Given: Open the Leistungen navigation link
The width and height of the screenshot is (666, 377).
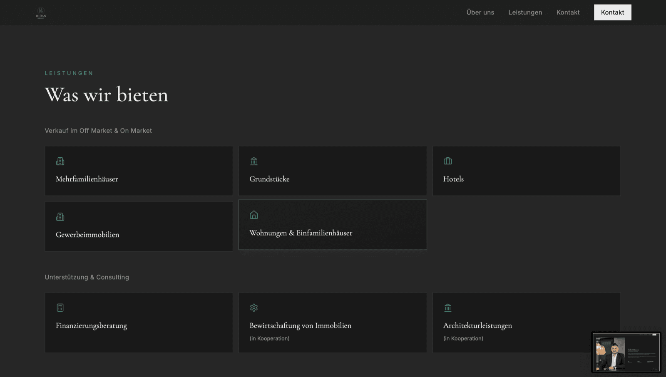Looking at the screenshot, I should point(525,12).
